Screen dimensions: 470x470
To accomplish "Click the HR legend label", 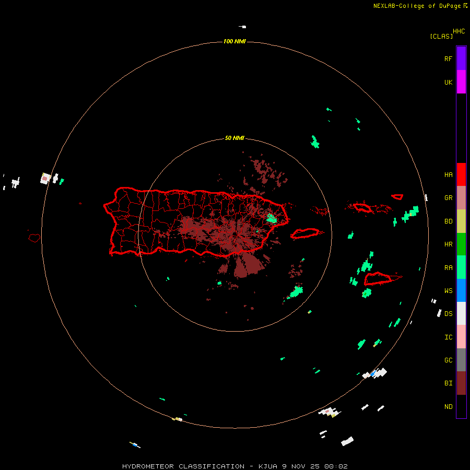I will 448,244.
